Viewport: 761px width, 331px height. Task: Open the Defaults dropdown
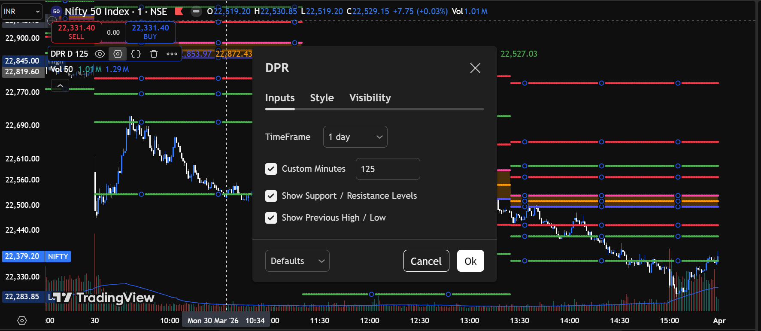pyautogui.click(x=297, y=261)
